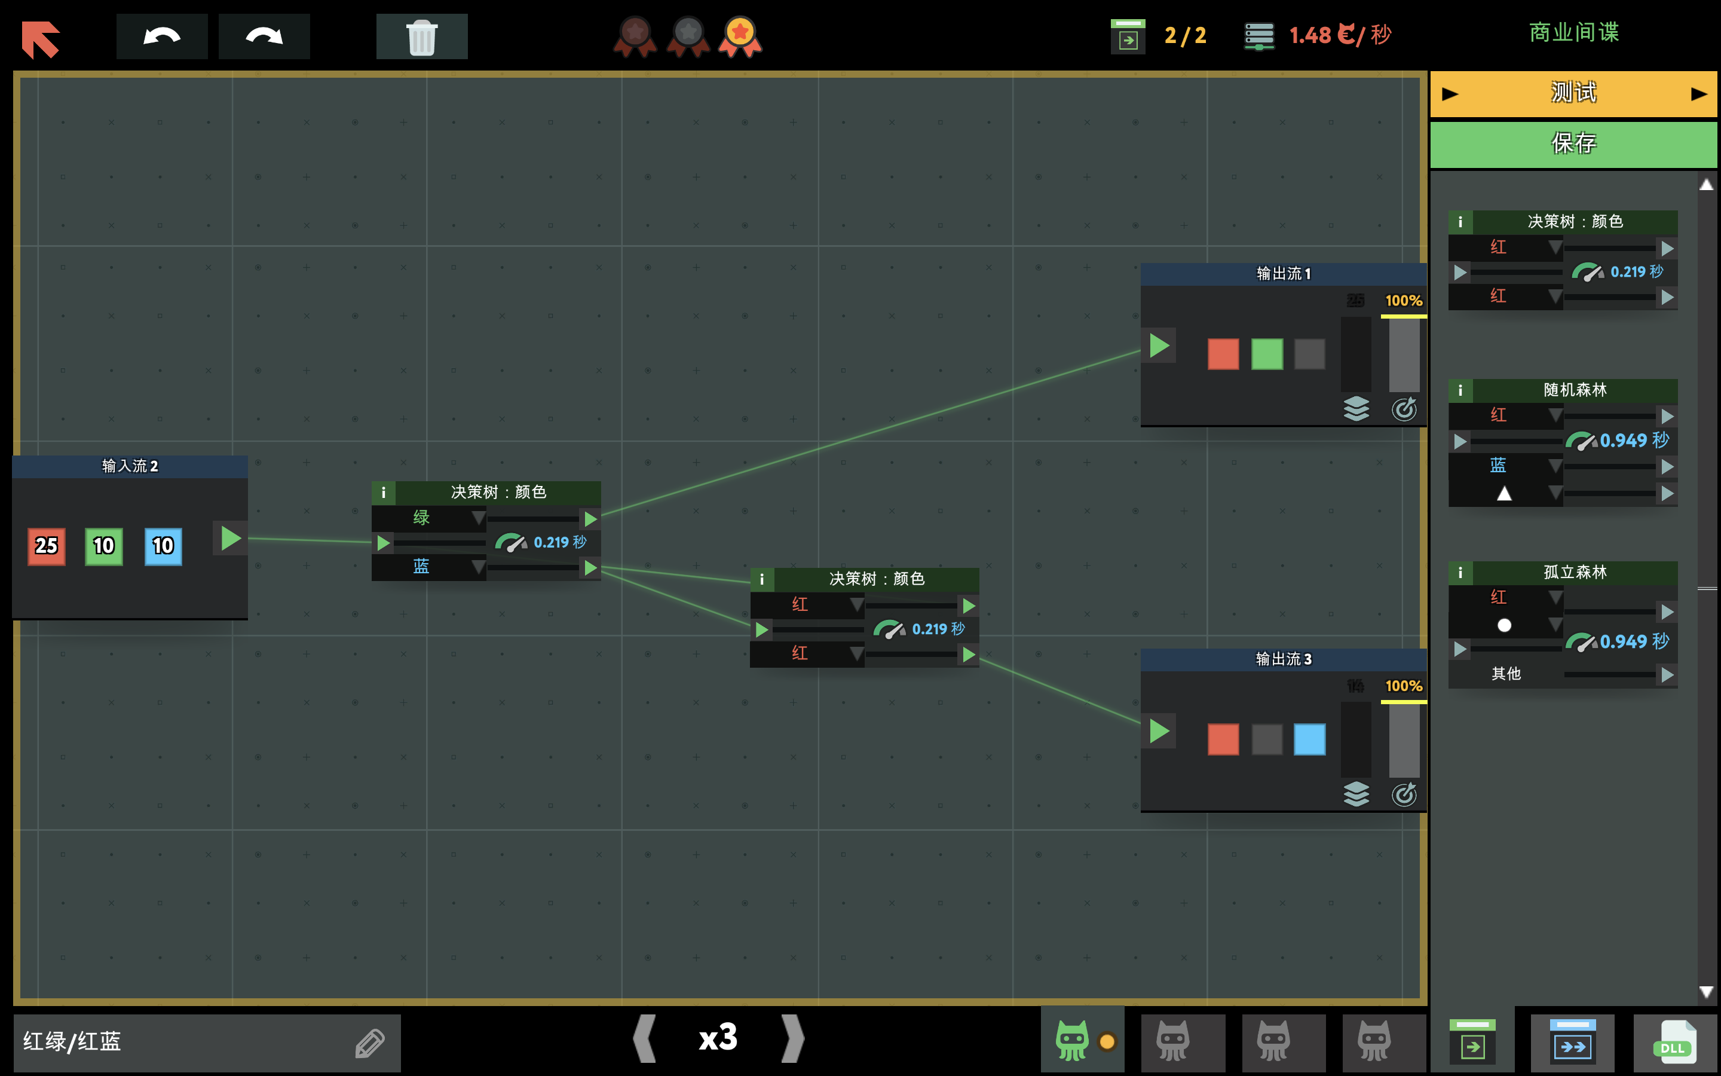Click the pencil edit name icon
This screenshot has width=1721, height=1076.
pos(370,1043)
